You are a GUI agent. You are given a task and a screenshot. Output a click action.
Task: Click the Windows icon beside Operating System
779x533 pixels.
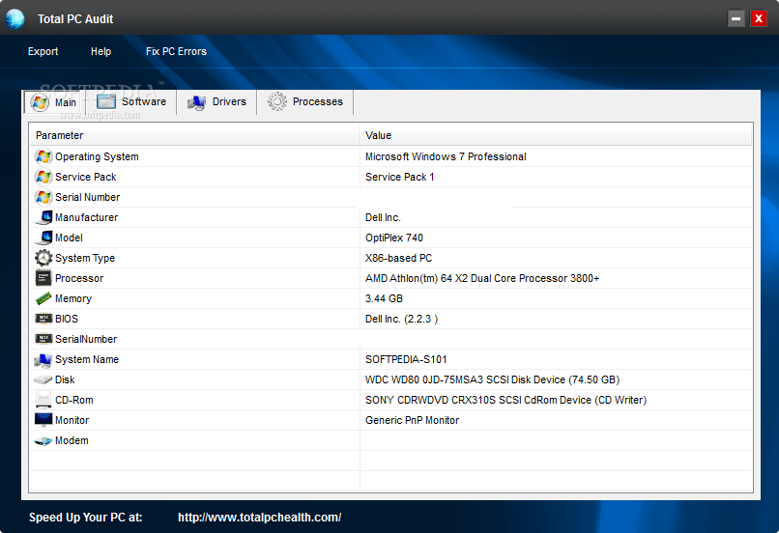(43, 156)
